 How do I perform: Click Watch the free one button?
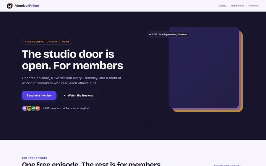pos(78,96)
